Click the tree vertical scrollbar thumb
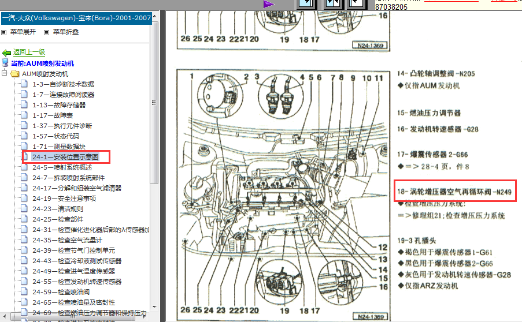This screenshot has width=522, height=322. [154, 102]
